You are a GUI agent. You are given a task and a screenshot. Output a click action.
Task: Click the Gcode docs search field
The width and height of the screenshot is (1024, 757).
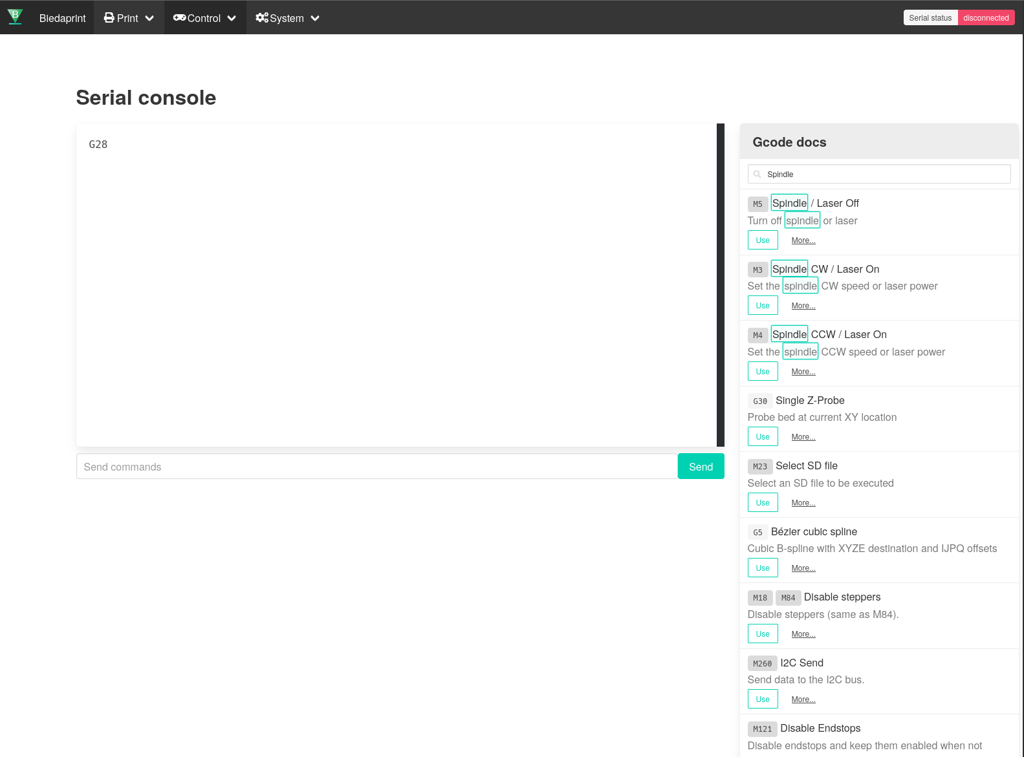pyautogui.click(x=879, y=174)
